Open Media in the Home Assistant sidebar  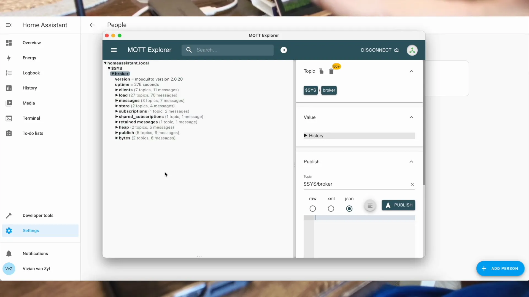(40, 103)
